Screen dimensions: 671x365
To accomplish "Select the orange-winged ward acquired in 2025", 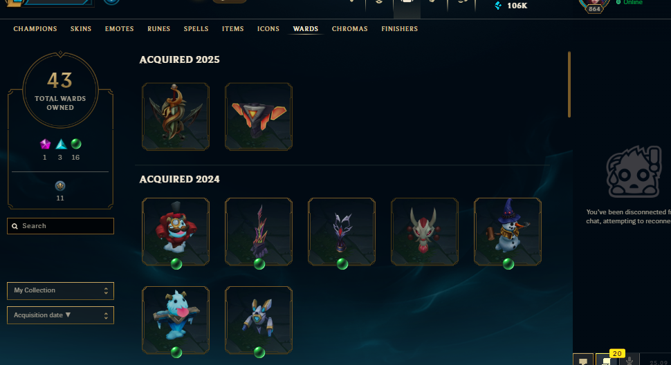I will click(x=259, y=117).
